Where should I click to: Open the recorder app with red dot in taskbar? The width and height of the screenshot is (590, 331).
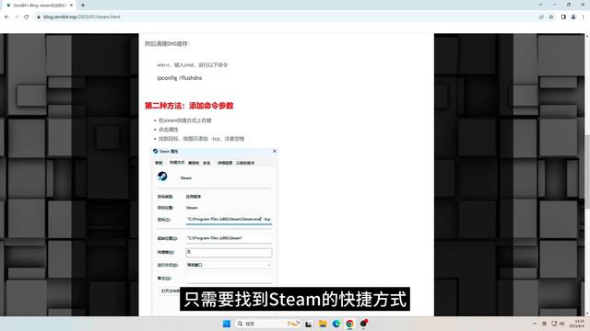pos(363,324)
